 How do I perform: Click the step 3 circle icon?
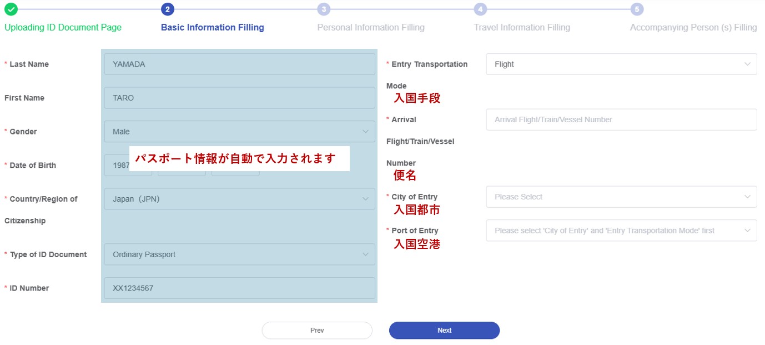point(324,9)
